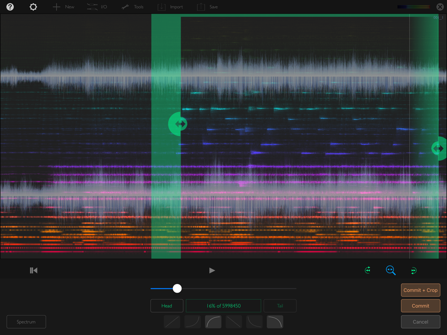The width and height of the screenshot is (447, 335).
Task: Open the I/O menu
Action: [97, 7]
